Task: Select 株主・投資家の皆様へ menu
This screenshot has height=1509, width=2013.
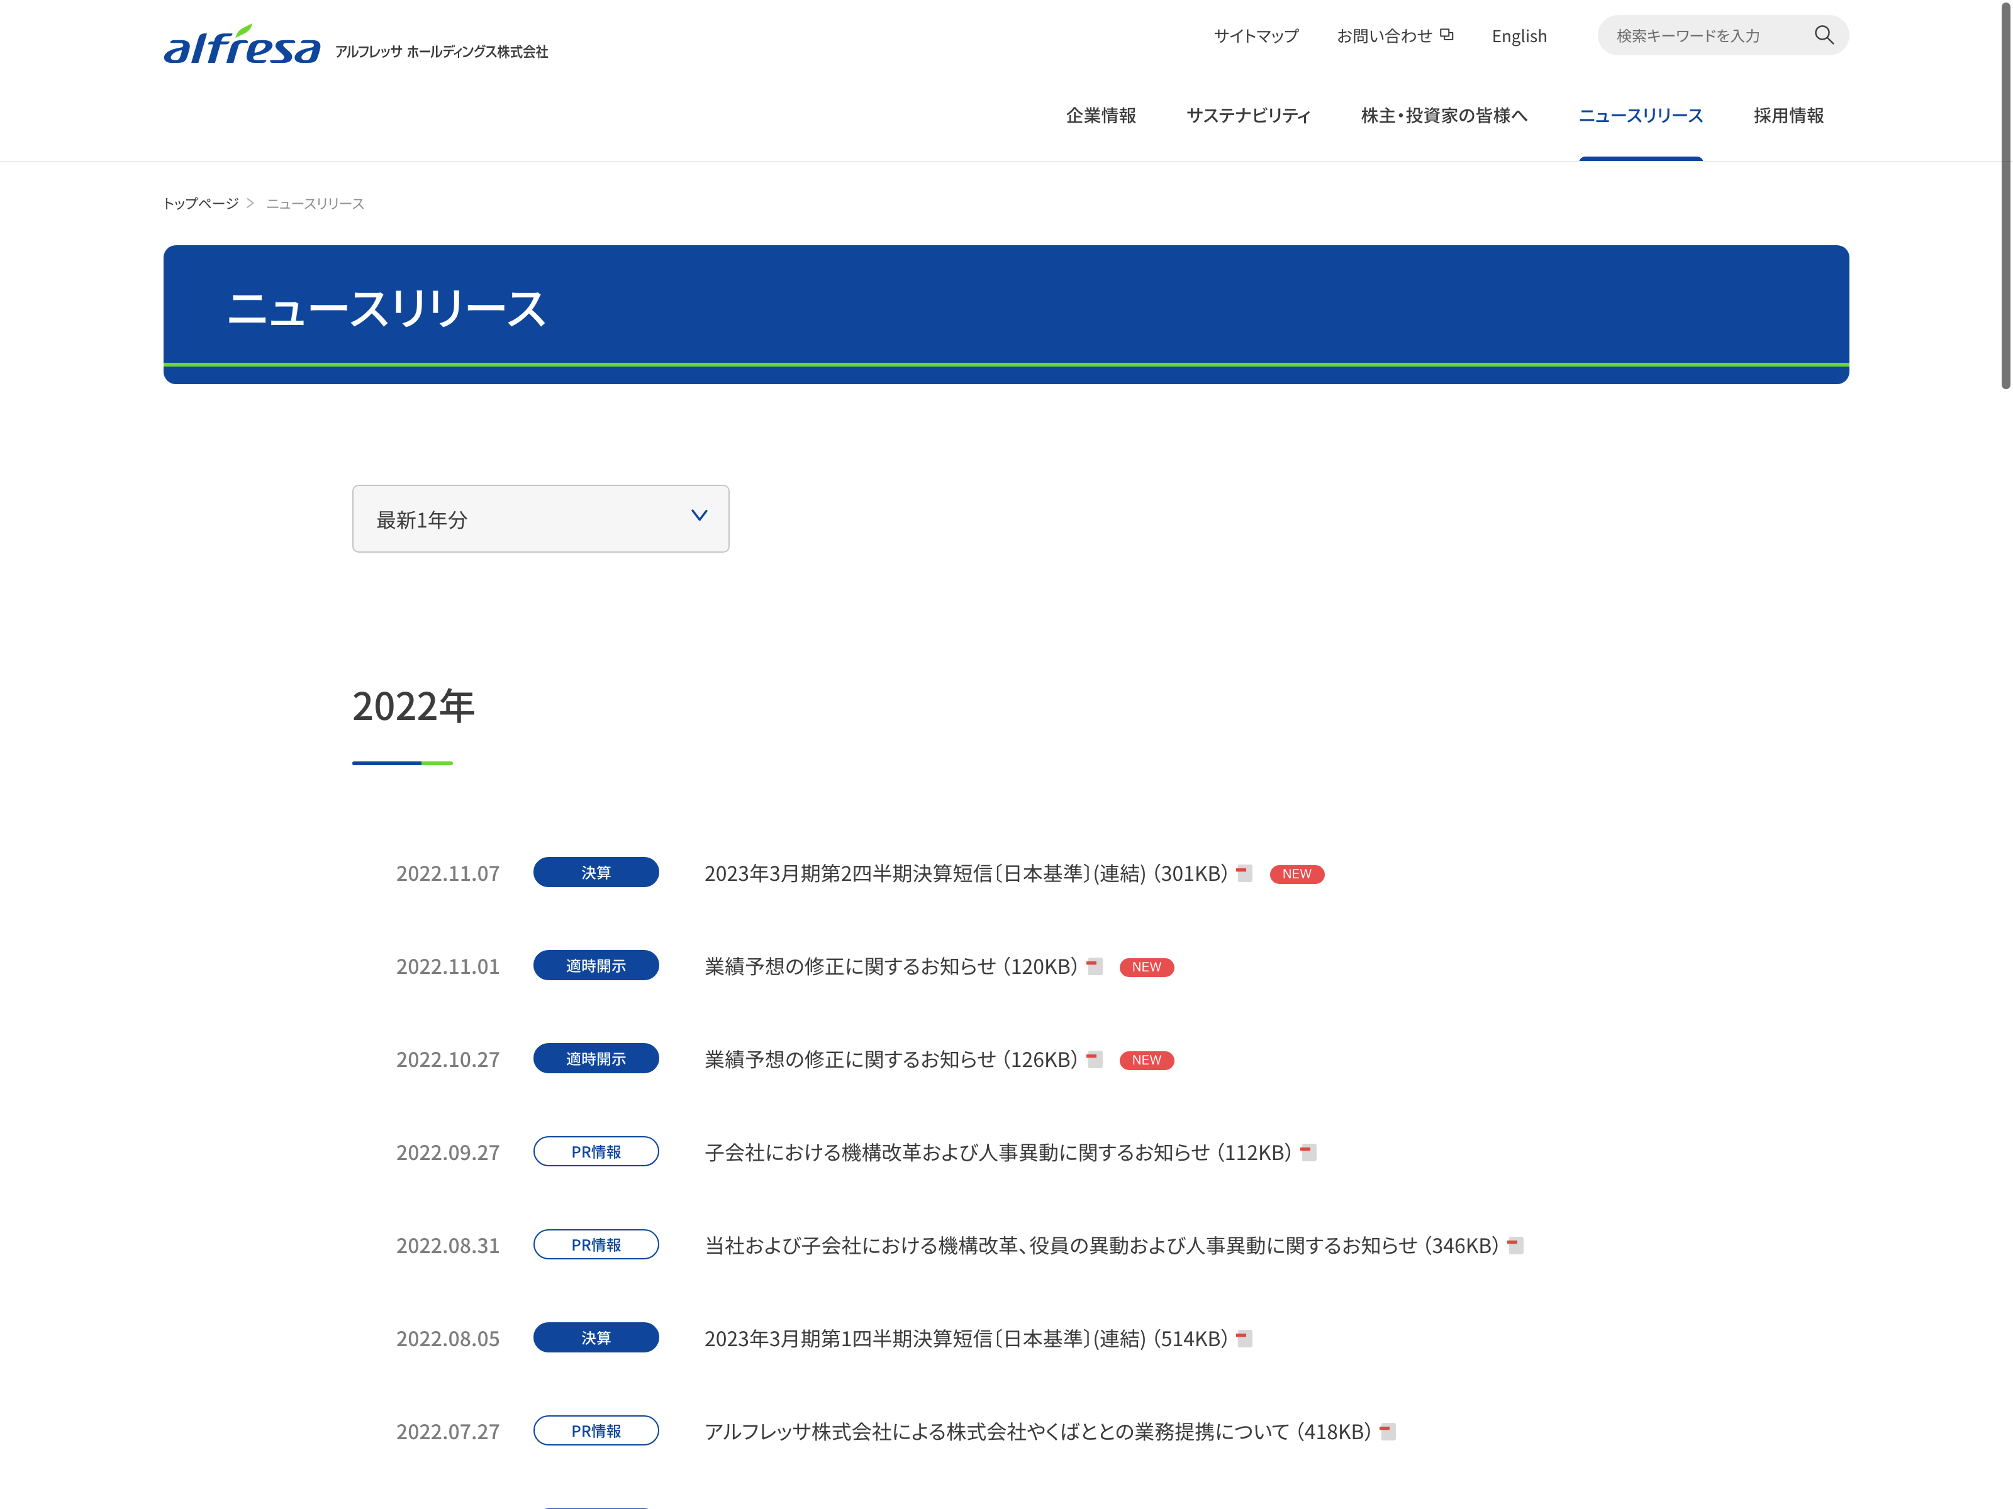Action: (1444, 116)
